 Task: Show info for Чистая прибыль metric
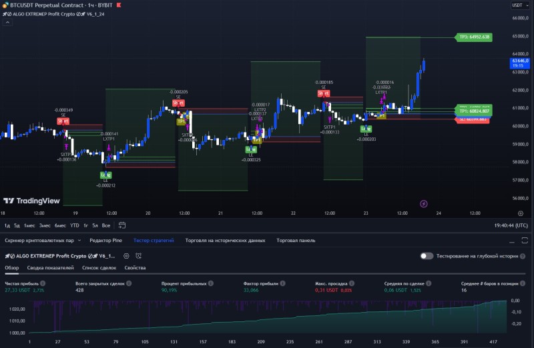point(43,283)
